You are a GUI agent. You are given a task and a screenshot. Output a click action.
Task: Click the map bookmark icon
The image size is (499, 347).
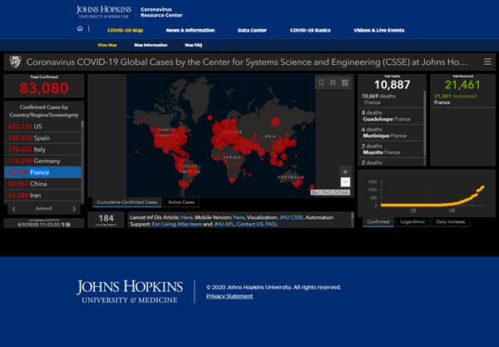point(321,82)
